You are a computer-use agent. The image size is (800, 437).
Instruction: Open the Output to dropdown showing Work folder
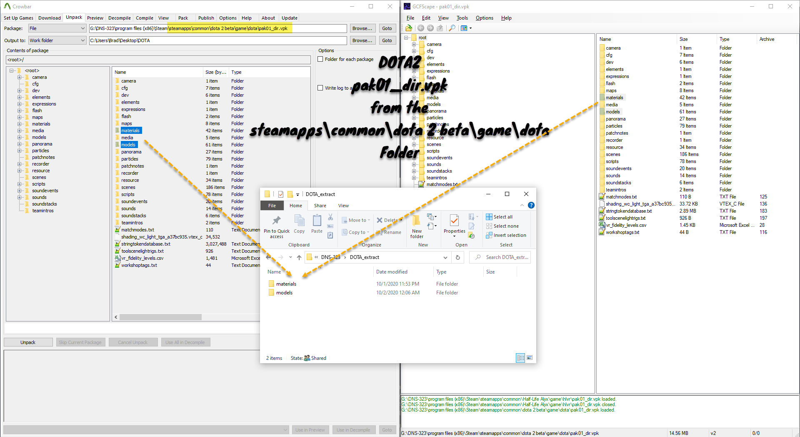click(57, 40)
